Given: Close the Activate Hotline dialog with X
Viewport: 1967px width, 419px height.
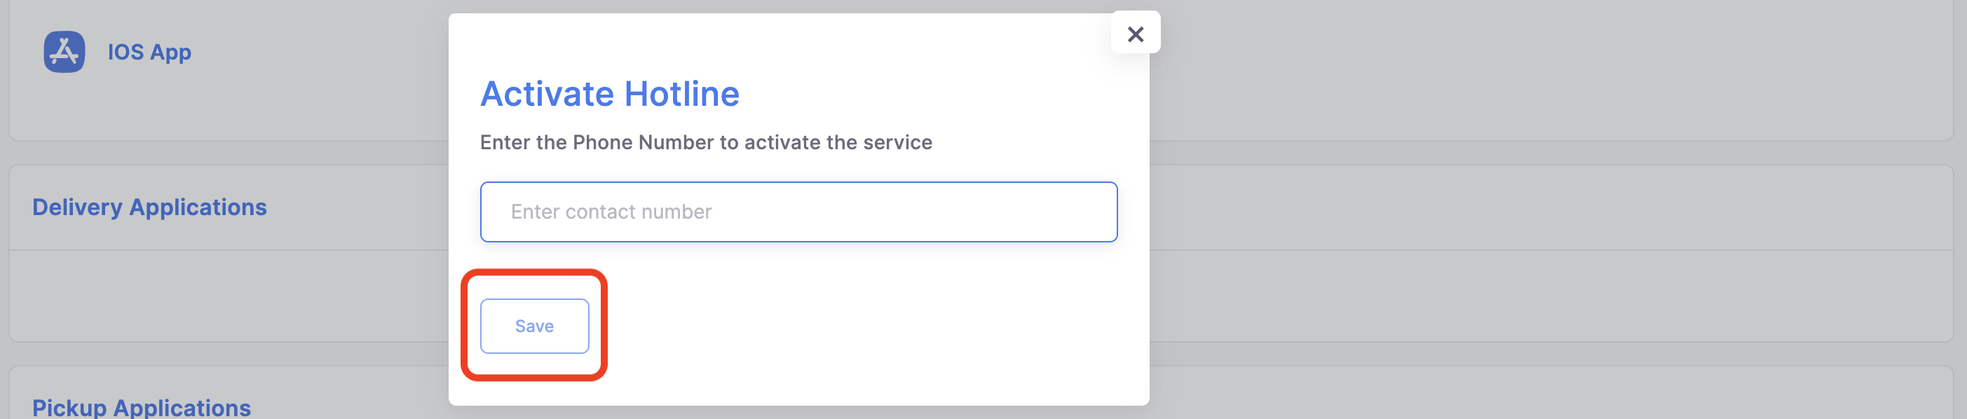Looking at the screenshot, I should tap(1135, 34).
